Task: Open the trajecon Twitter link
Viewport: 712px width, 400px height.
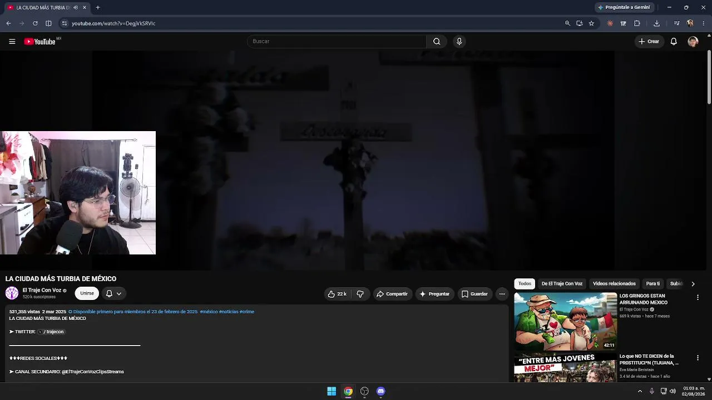Action: (x=51, y=332)
